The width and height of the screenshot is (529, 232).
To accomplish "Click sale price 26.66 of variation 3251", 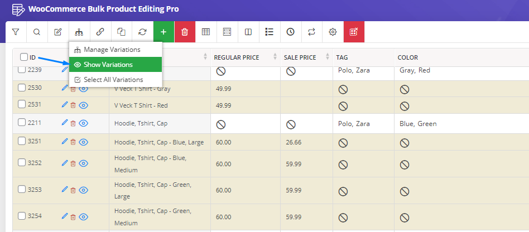I will [294, 142].
